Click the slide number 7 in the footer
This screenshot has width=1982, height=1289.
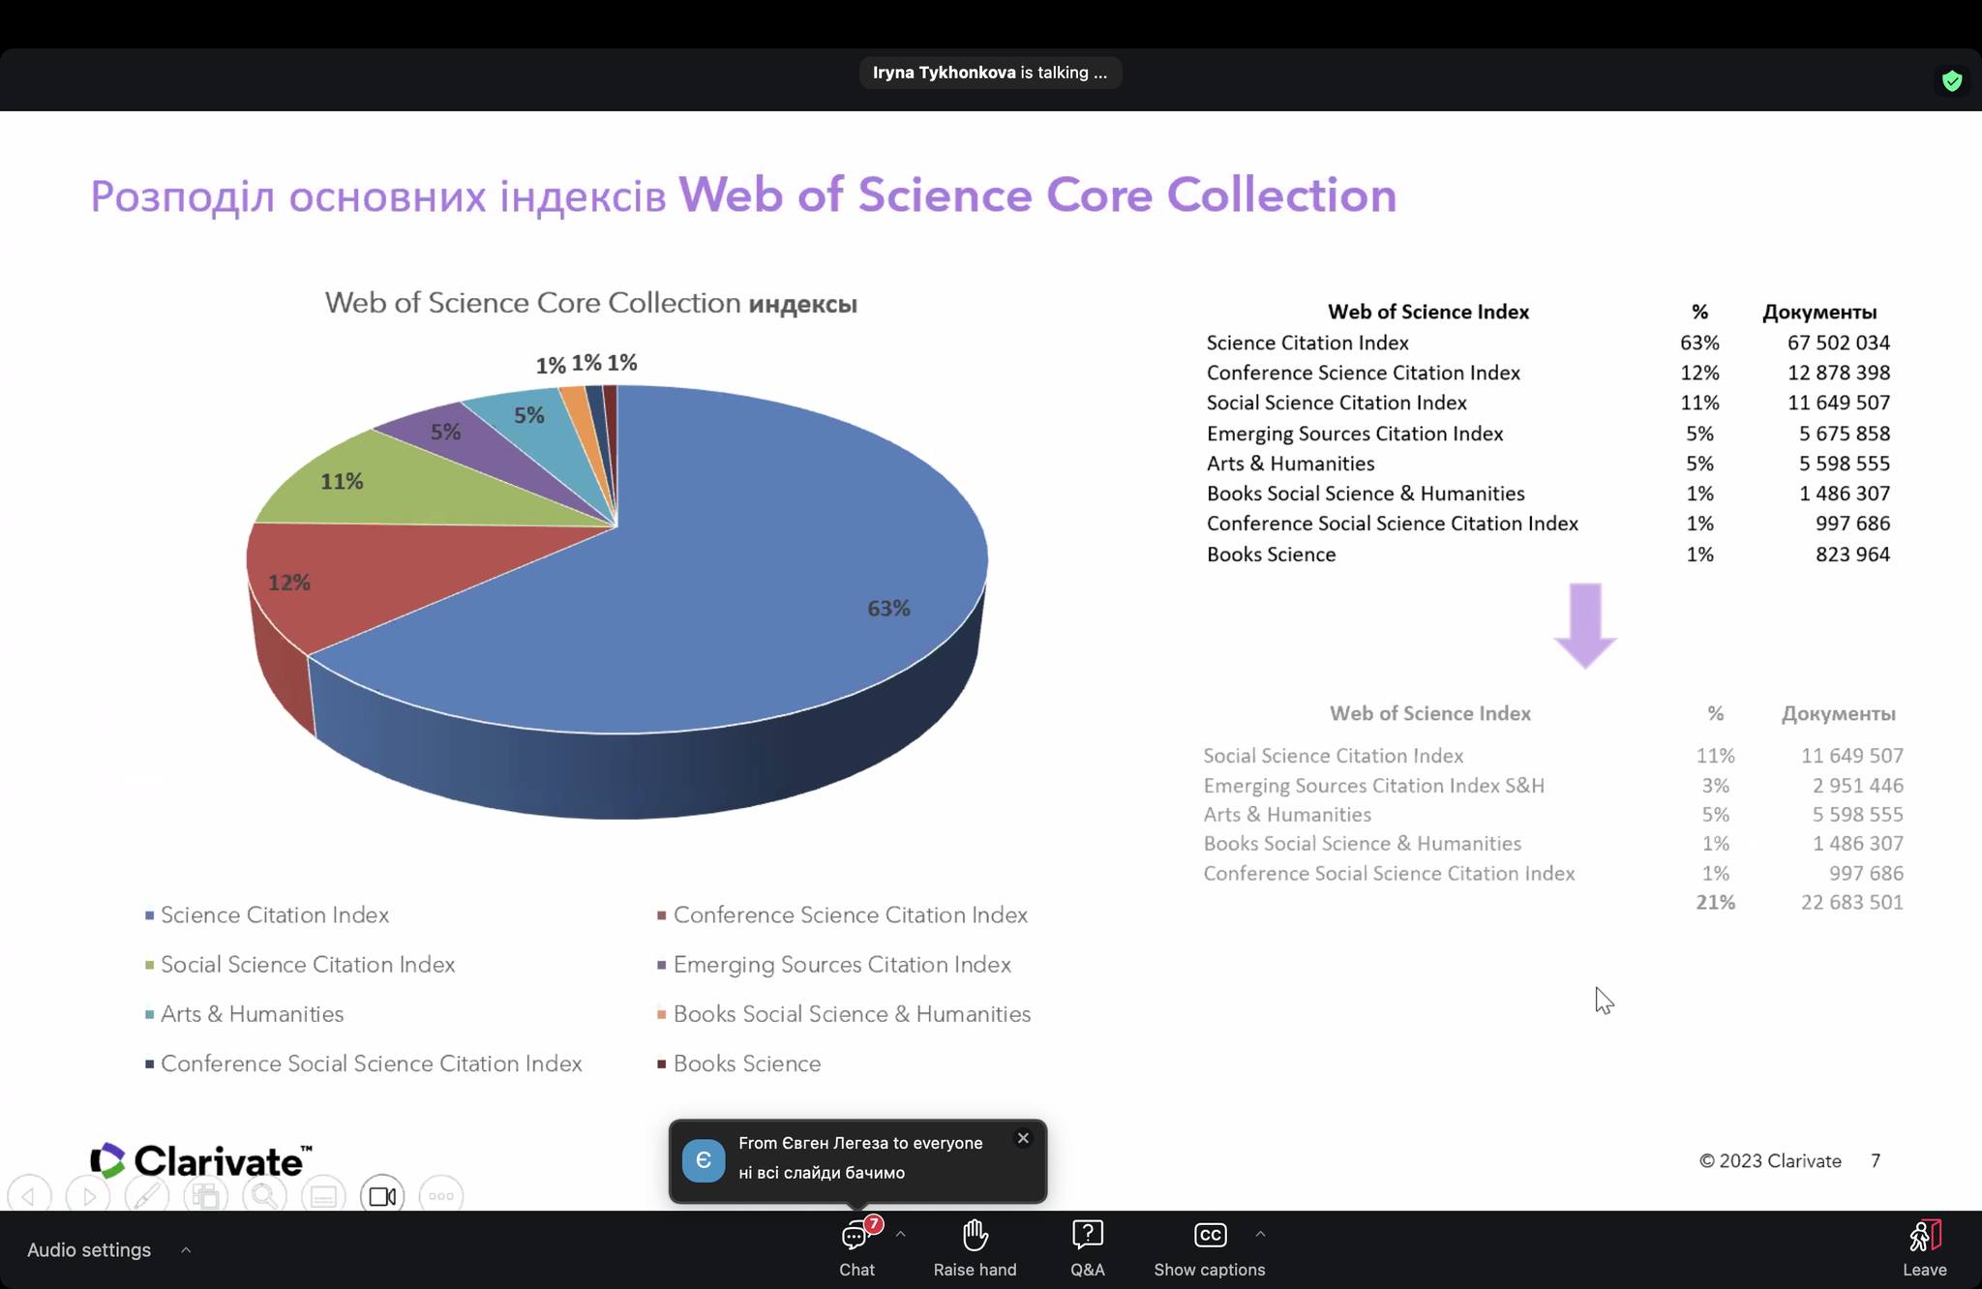tap(1876, 1161)
